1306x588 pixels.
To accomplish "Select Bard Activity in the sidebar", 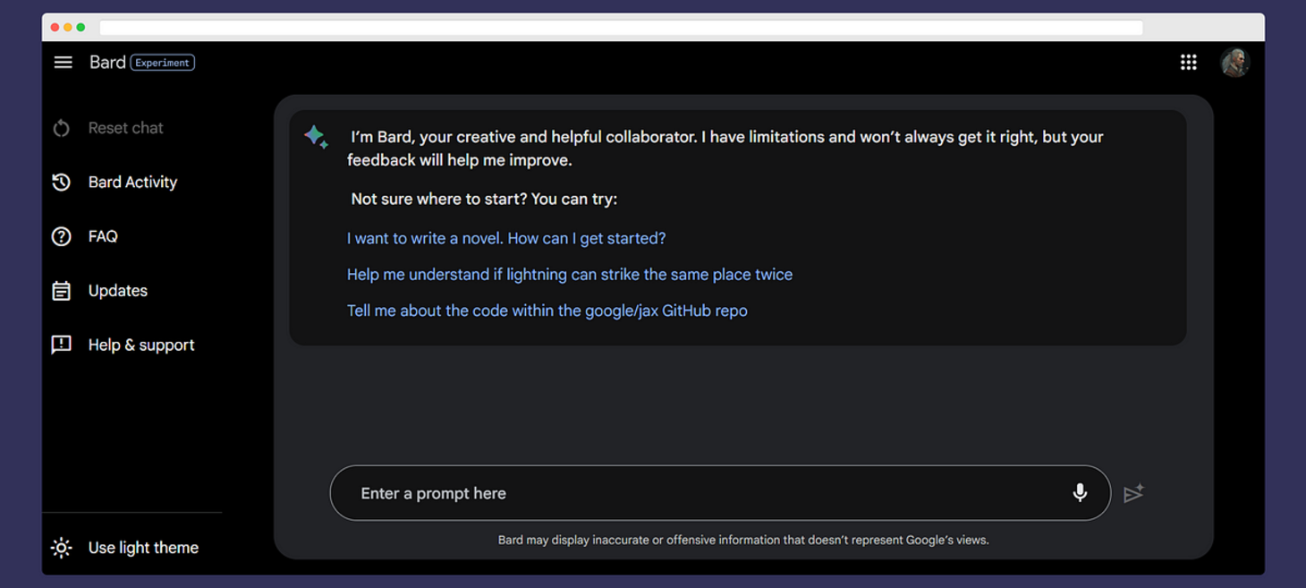I will pos(132,183).
